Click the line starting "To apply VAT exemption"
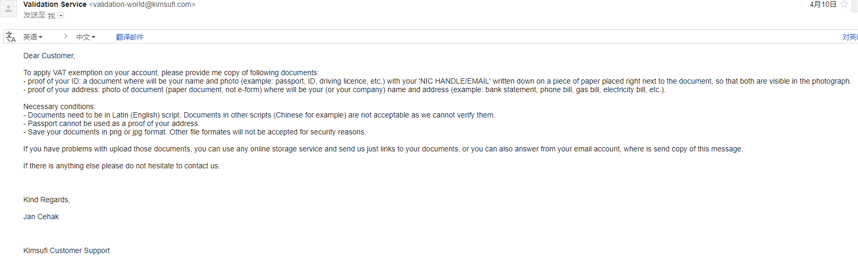This screenshot has height=270, width=858. (x=171, y=73)
